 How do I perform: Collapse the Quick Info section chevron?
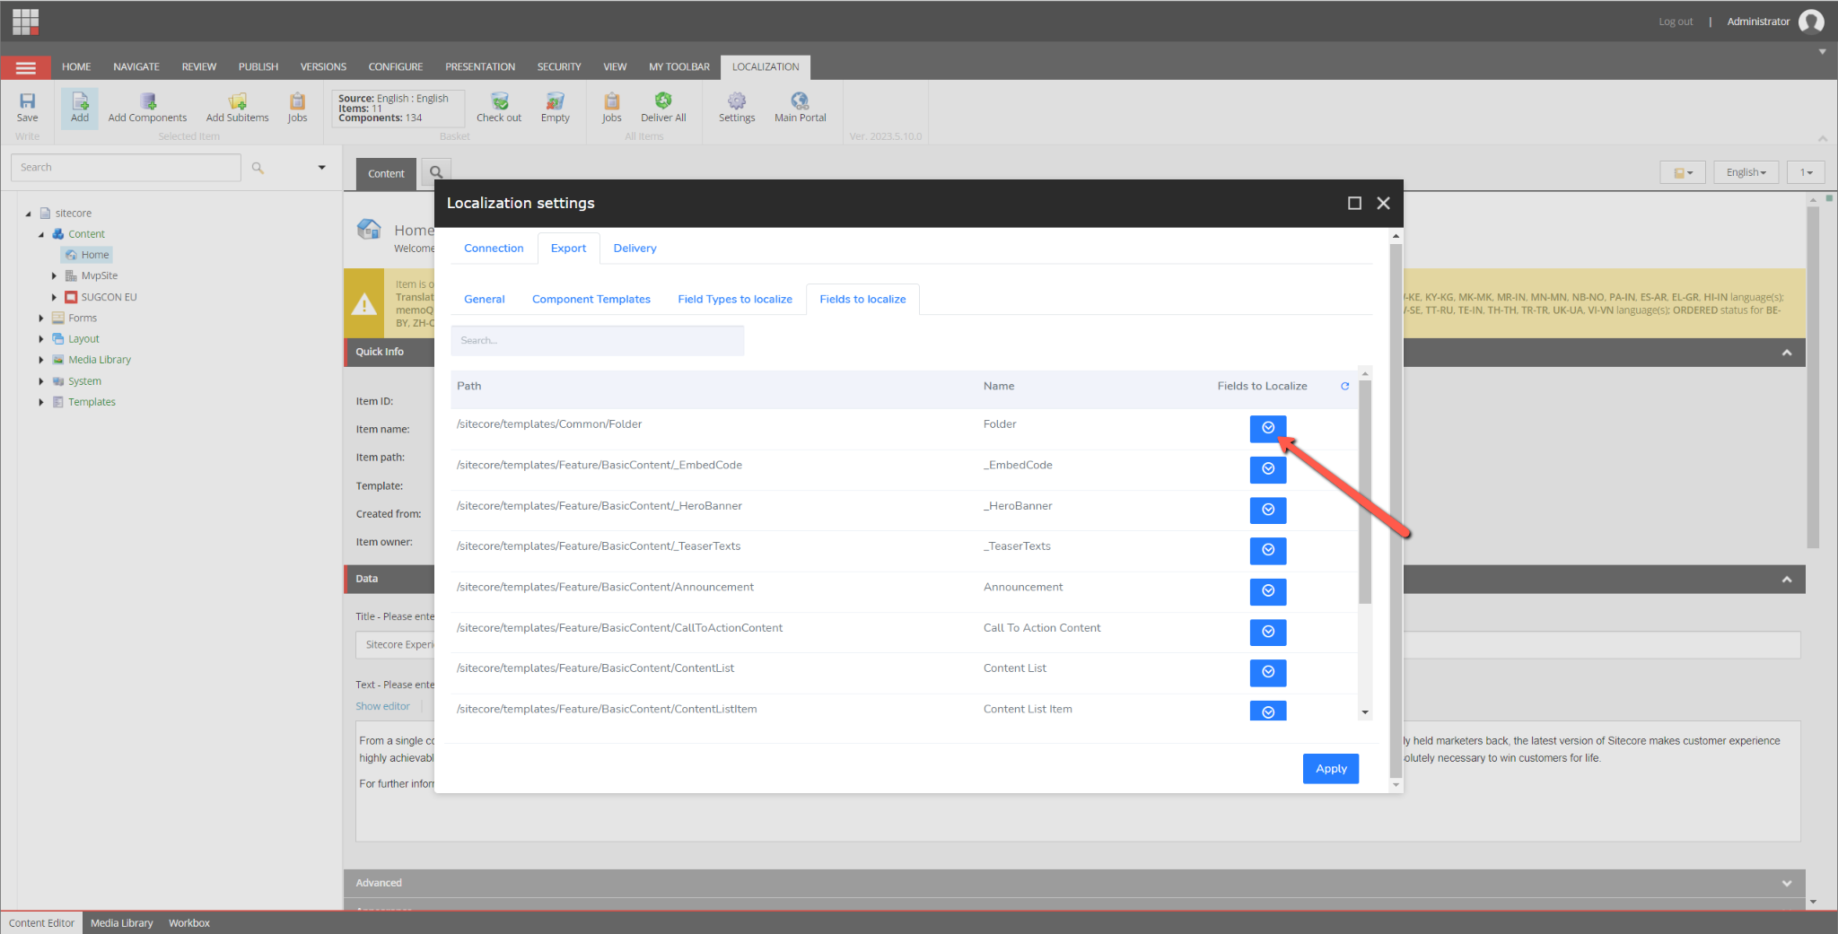click(1786, 353)
